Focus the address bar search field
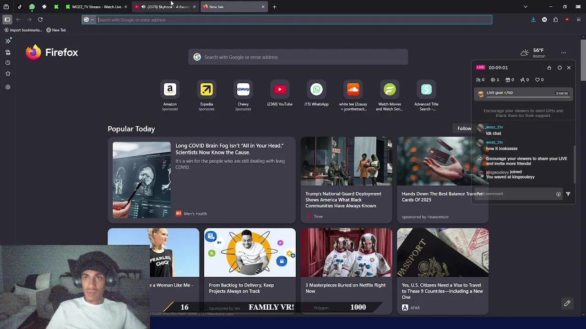The image size is (586, 329). pos(293,20)
